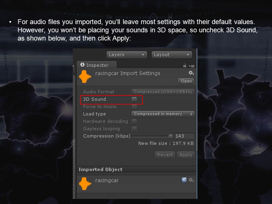
Task: Enable the Hardware decoding checkbox
Action: tap(134, 122)
